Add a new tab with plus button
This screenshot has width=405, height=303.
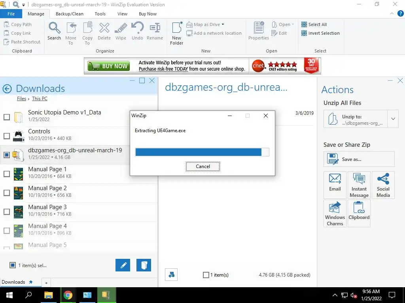(46, 282)
